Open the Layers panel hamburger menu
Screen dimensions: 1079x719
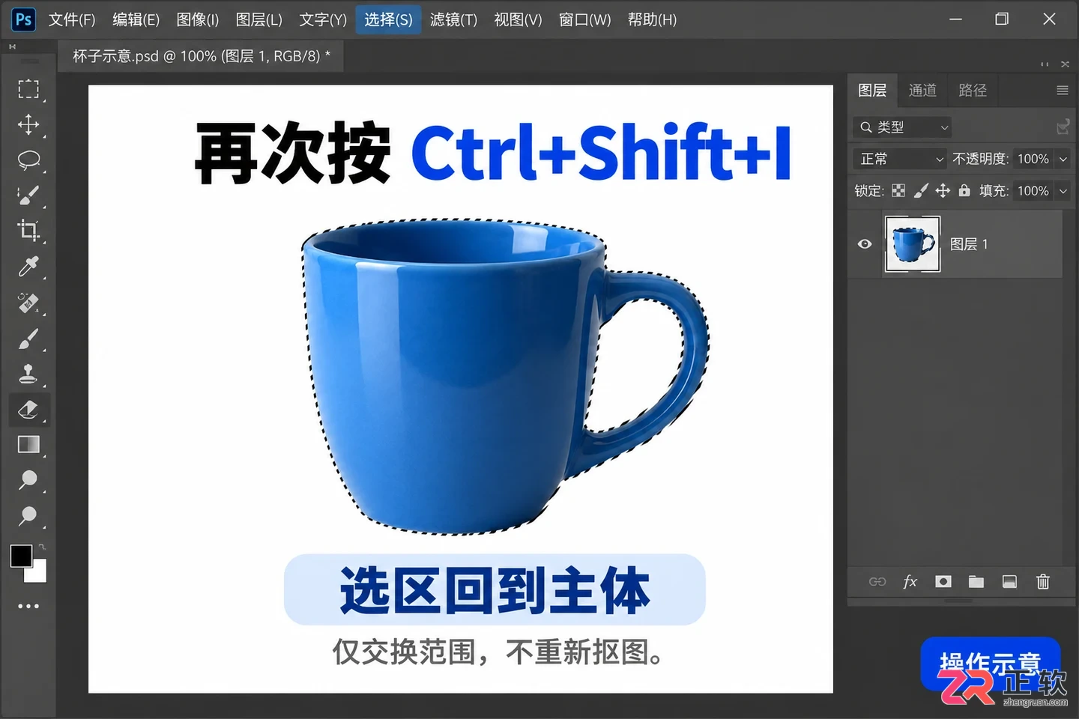click(x=1062, y=91)
